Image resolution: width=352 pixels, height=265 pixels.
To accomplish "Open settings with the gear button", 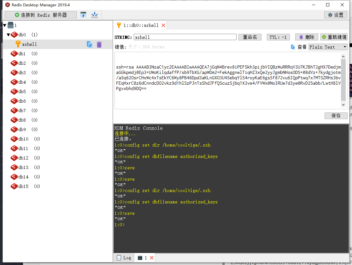I will (336, 15).
